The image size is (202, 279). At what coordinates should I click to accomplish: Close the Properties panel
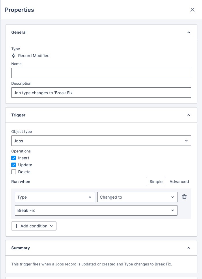[x=192, y=10]
